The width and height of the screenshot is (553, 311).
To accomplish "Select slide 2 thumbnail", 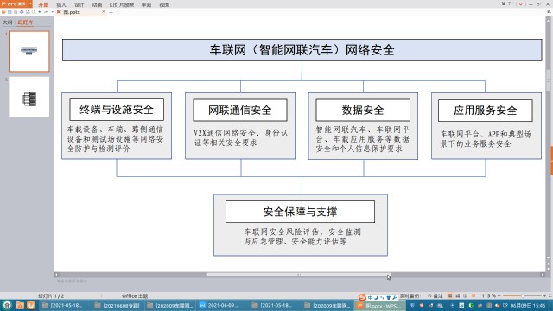I will coord(29,97).
